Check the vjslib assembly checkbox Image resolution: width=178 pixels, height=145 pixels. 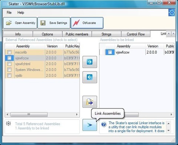9,75
